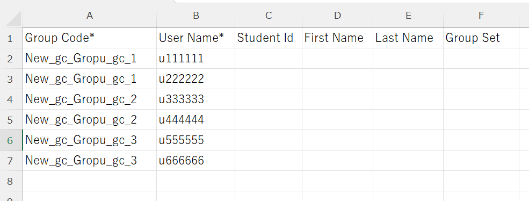Select cell containing u666666
Image resolution: width=529 pixels, height=201 pixels.
(x=195, y=161)
